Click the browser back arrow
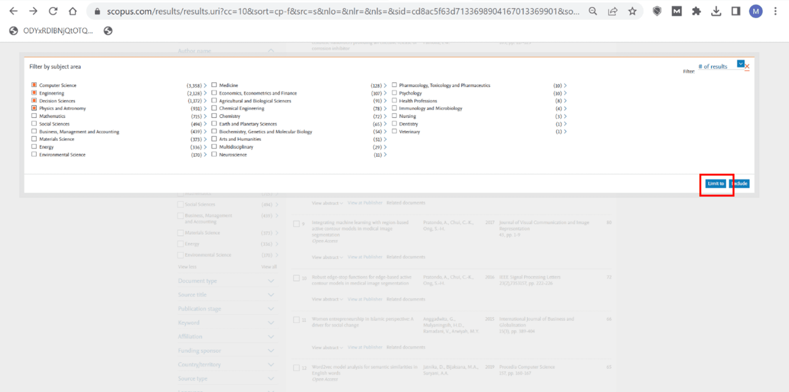Screen dimensions: 789x392 13,12
